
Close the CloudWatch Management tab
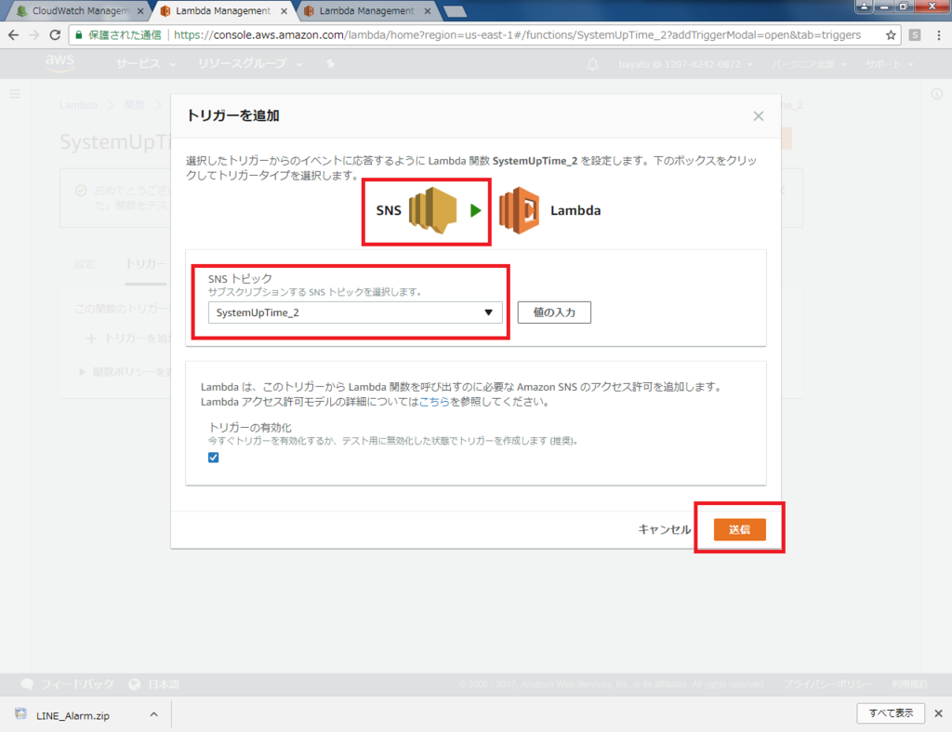(x=140, y=11)
